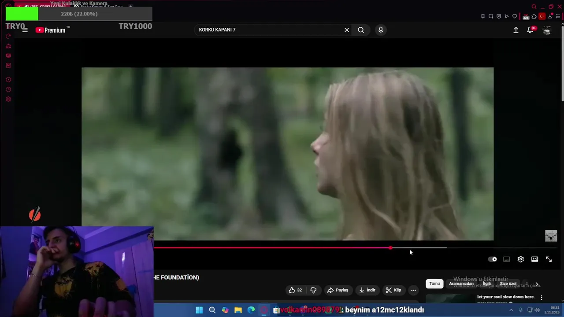Click the channel watermark on the video corner

coord(551,236)
